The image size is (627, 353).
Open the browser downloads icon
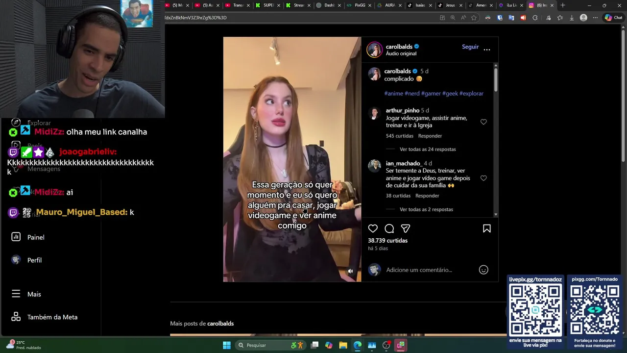[572, 18]
